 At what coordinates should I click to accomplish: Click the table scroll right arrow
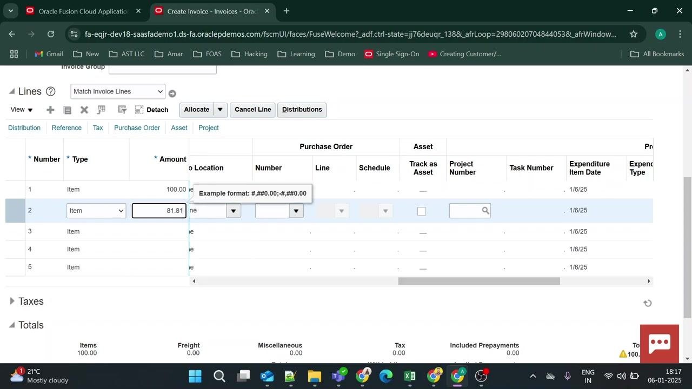pos(649,281)
